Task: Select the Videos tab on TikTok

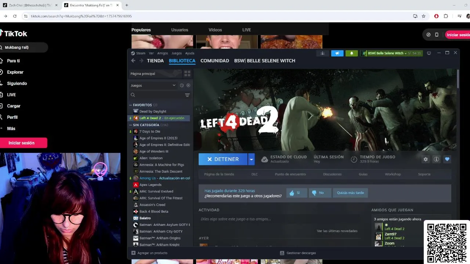Action: point(215,30)
